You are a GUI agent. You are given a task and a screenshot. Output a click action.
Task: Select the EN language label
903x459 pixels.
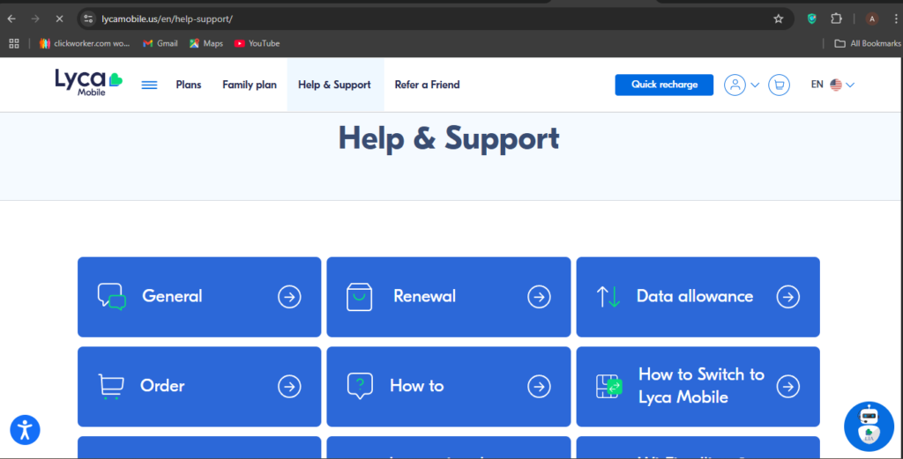coord(817,85)
